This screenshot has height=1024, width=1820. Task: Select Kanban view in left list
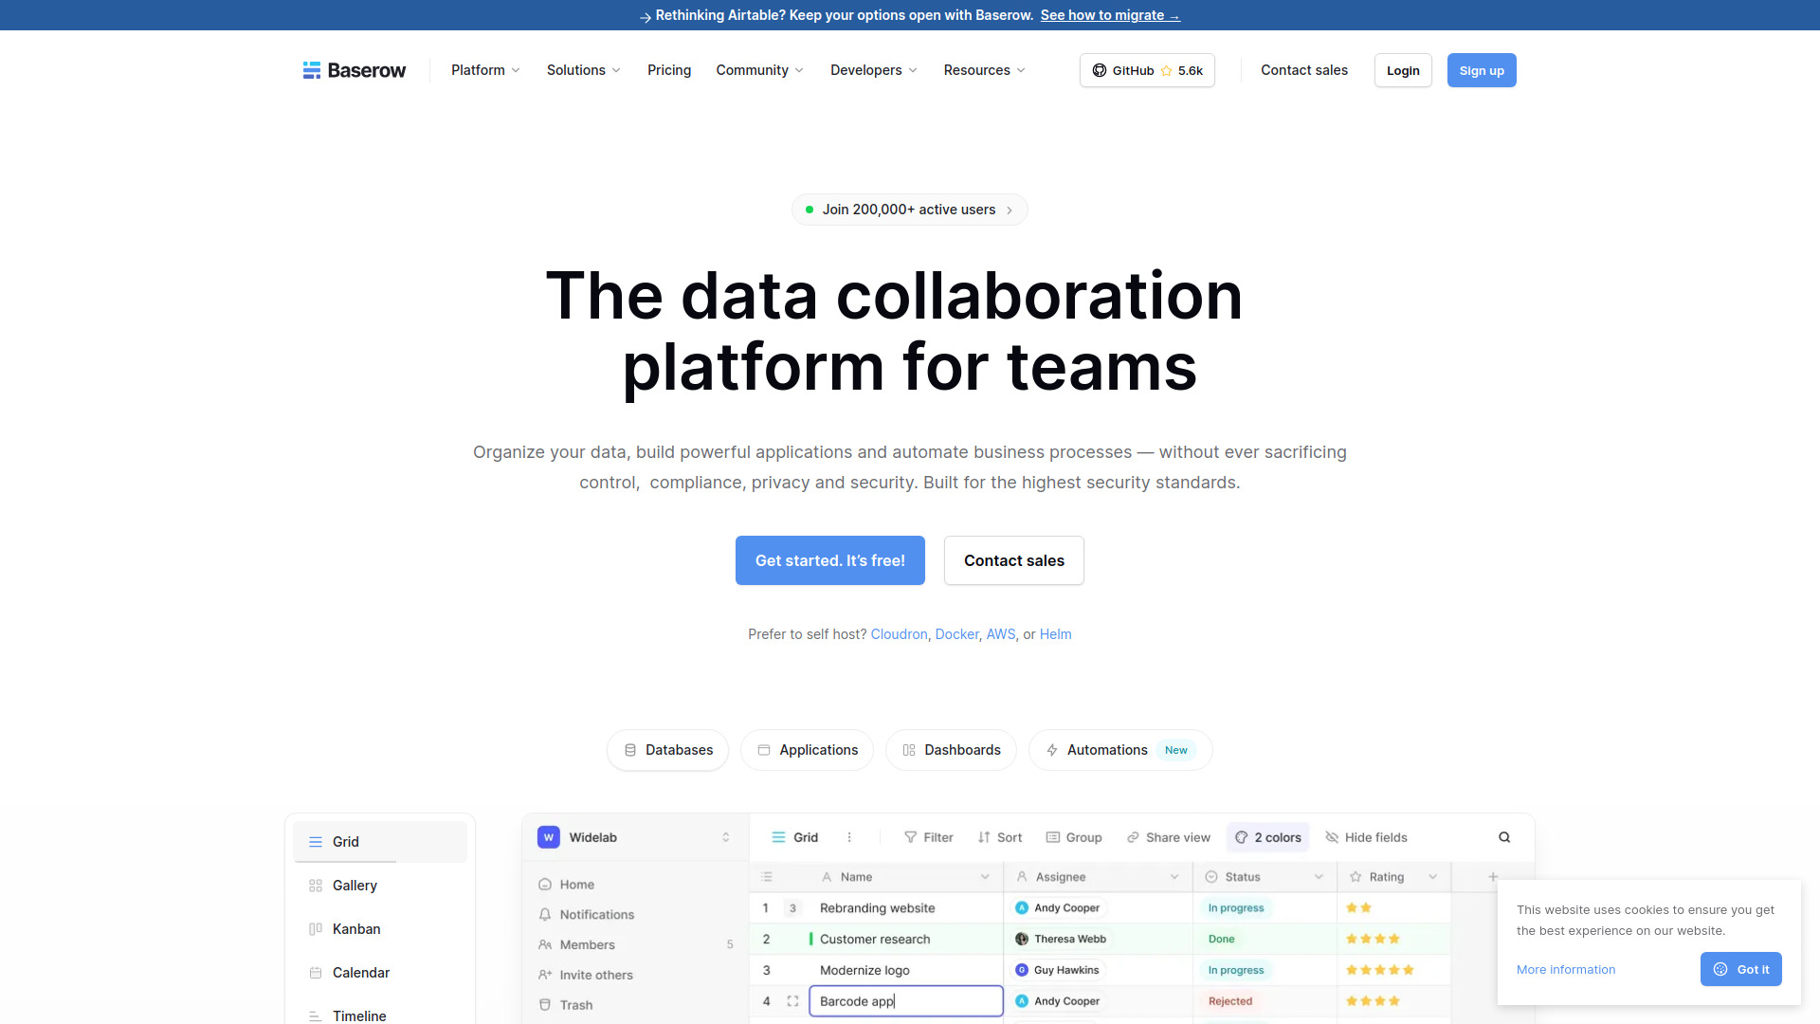380,929
